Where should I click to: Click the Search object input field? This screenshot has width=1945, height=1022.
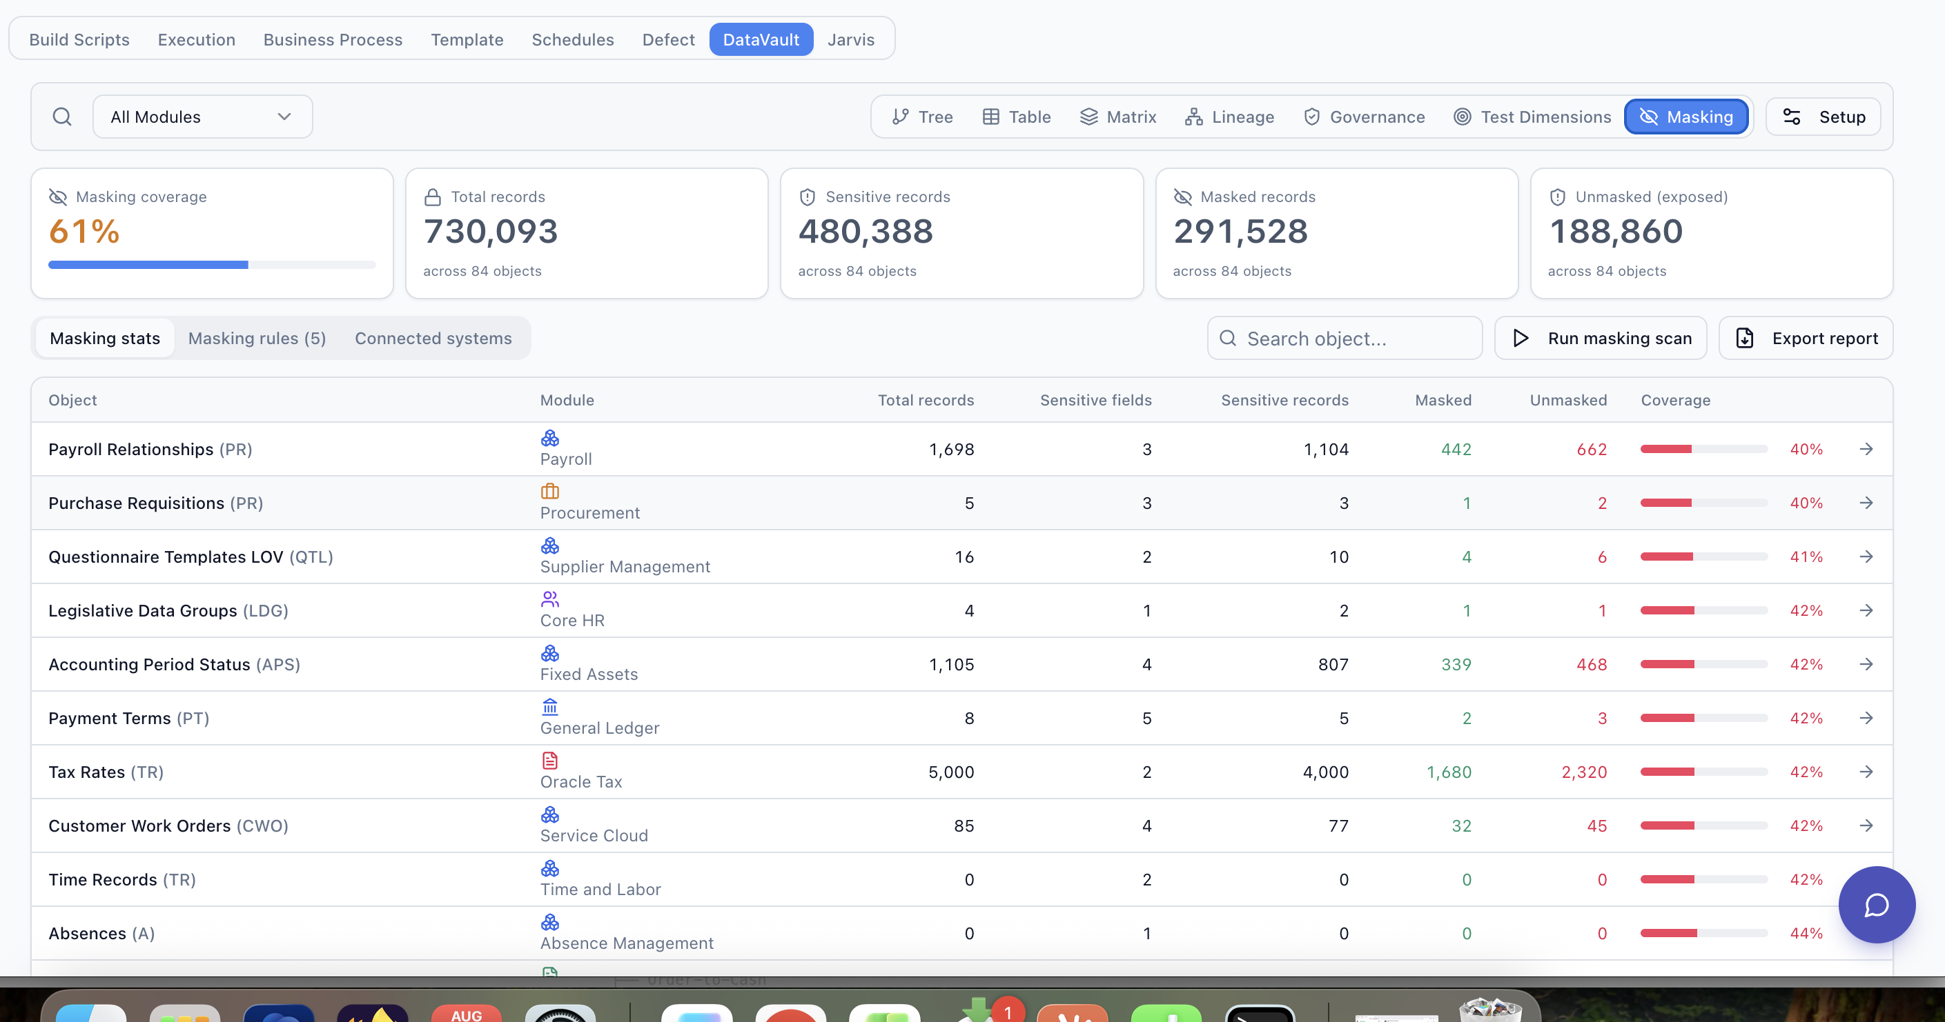pyautogui.click(x=1344, y=338)
